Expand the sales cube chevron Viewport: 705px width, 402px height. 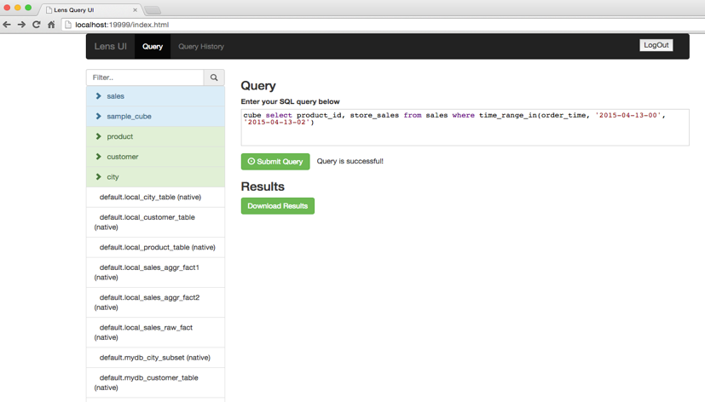(x=99, y=96)
